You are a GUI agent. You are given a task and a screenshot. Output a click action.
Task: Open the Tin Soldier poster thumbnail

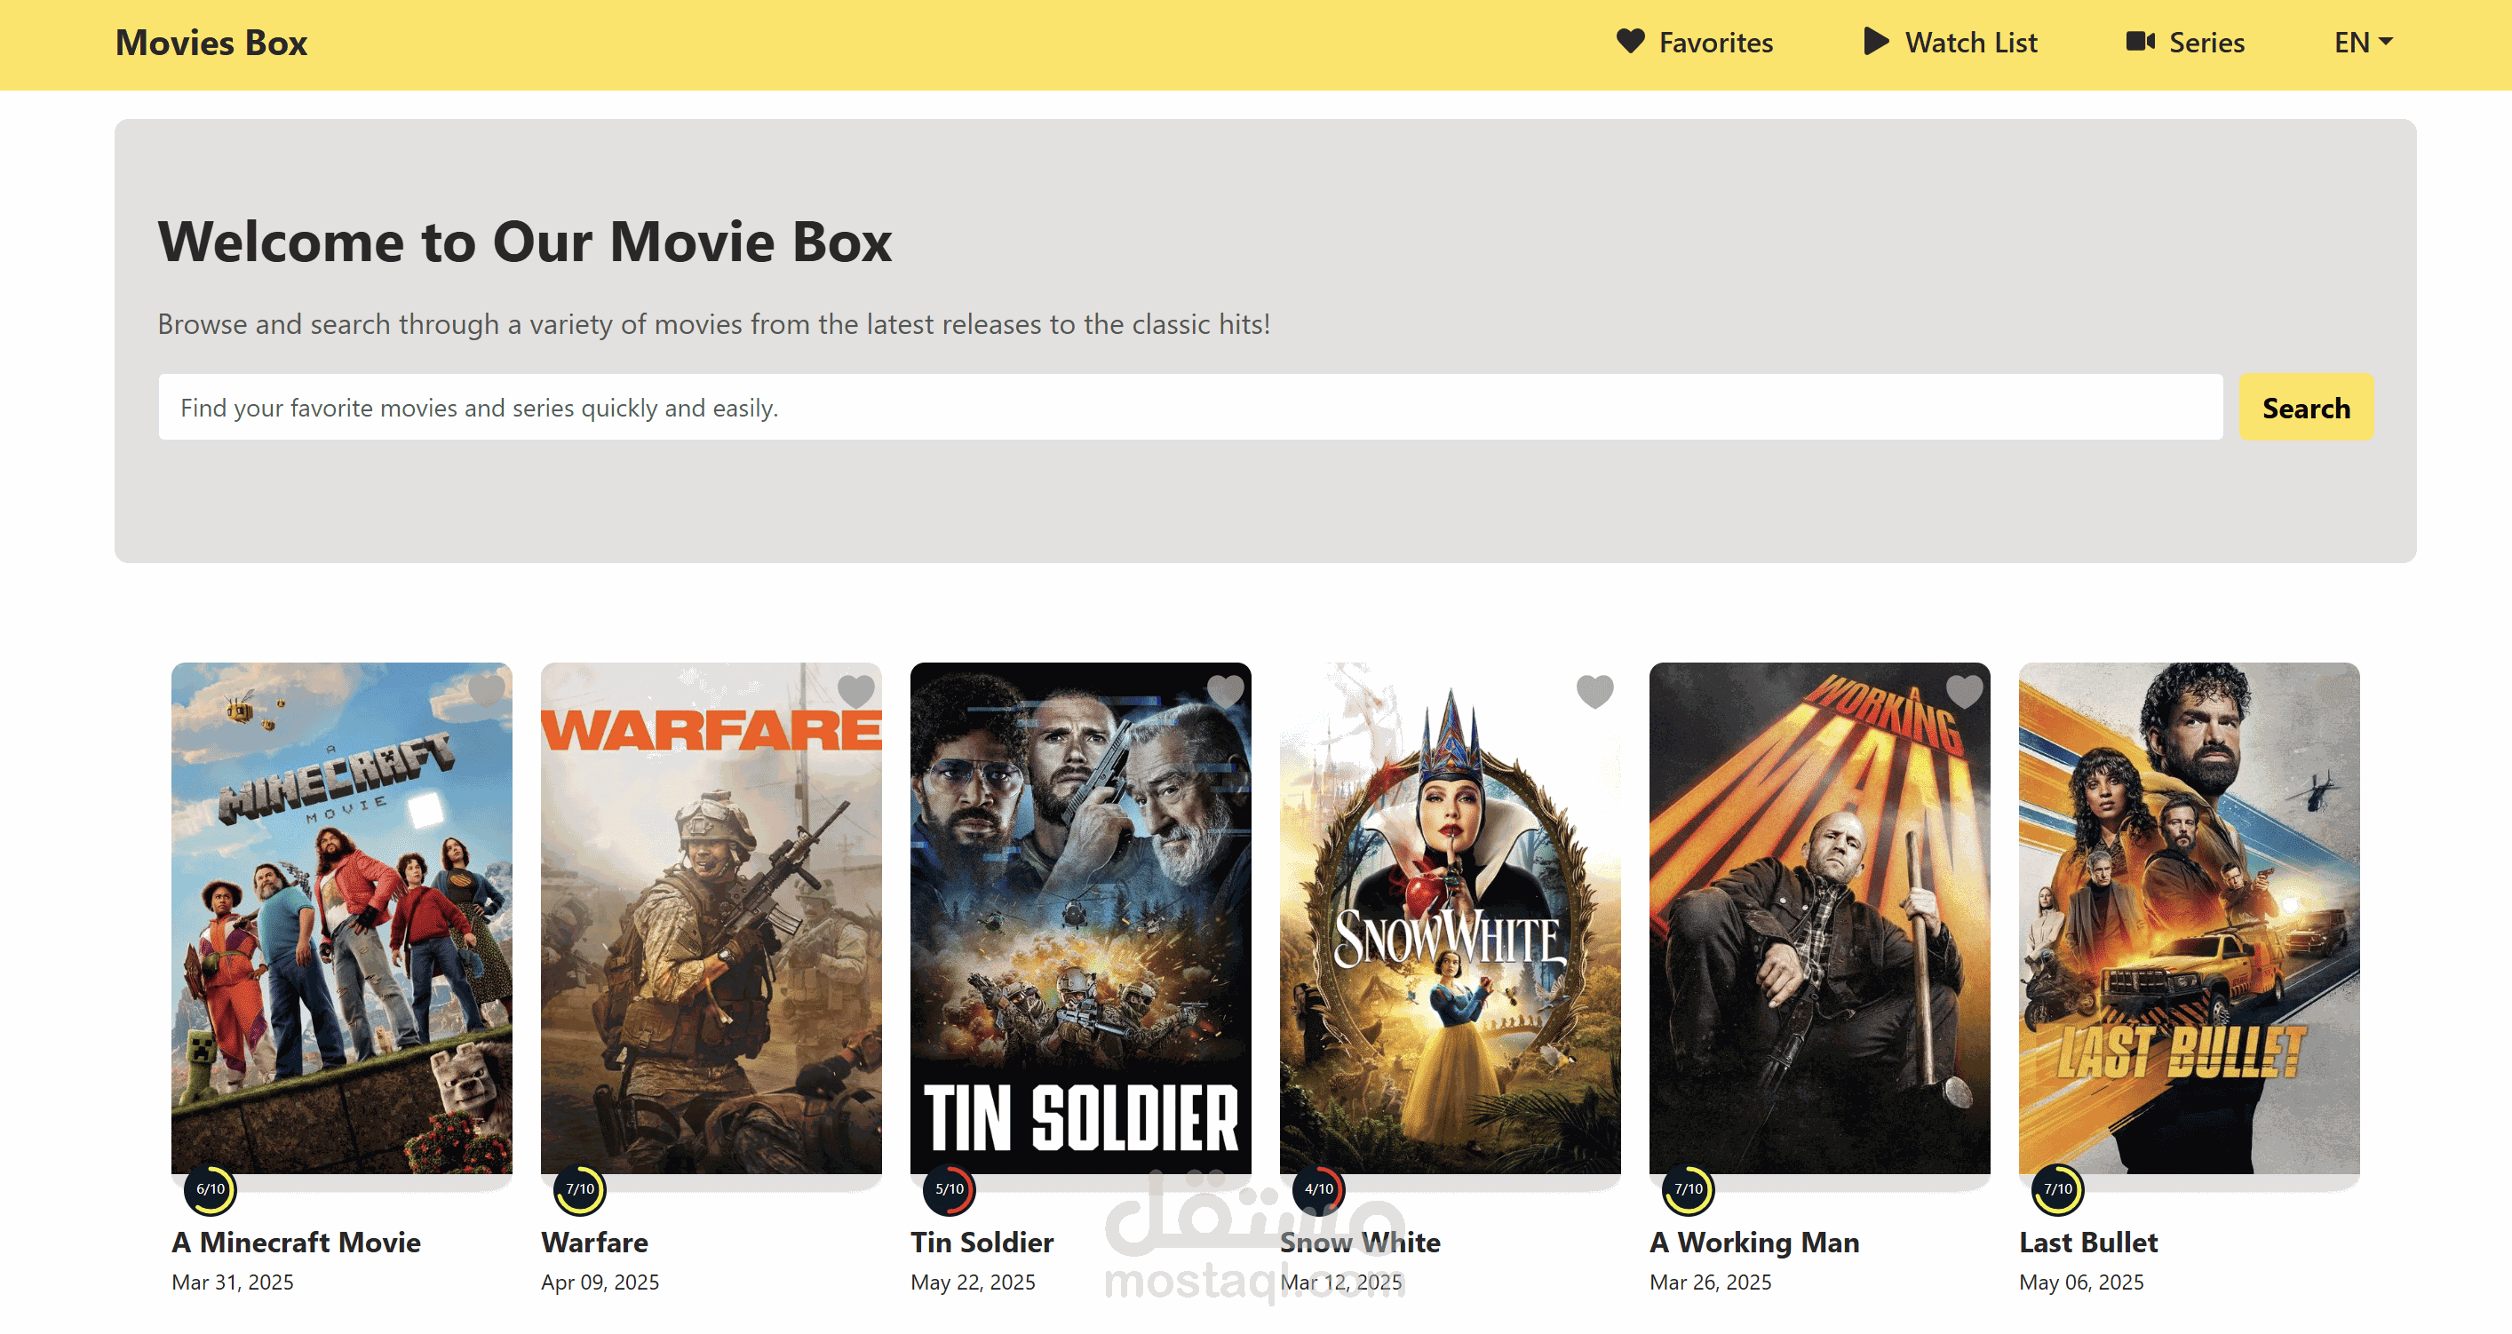[x=1080, y=917]
